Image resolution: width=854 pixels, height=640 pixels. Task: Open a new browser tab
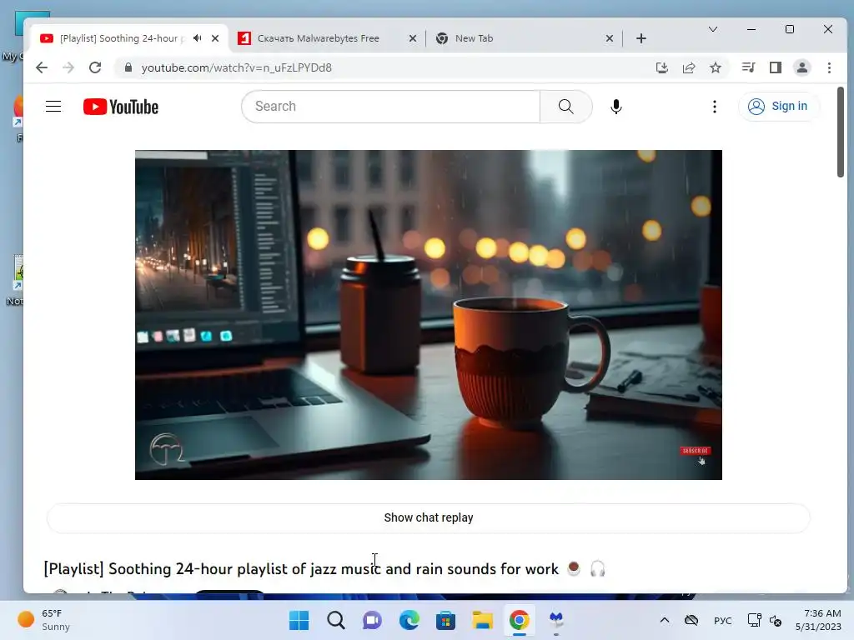[641, 38]
